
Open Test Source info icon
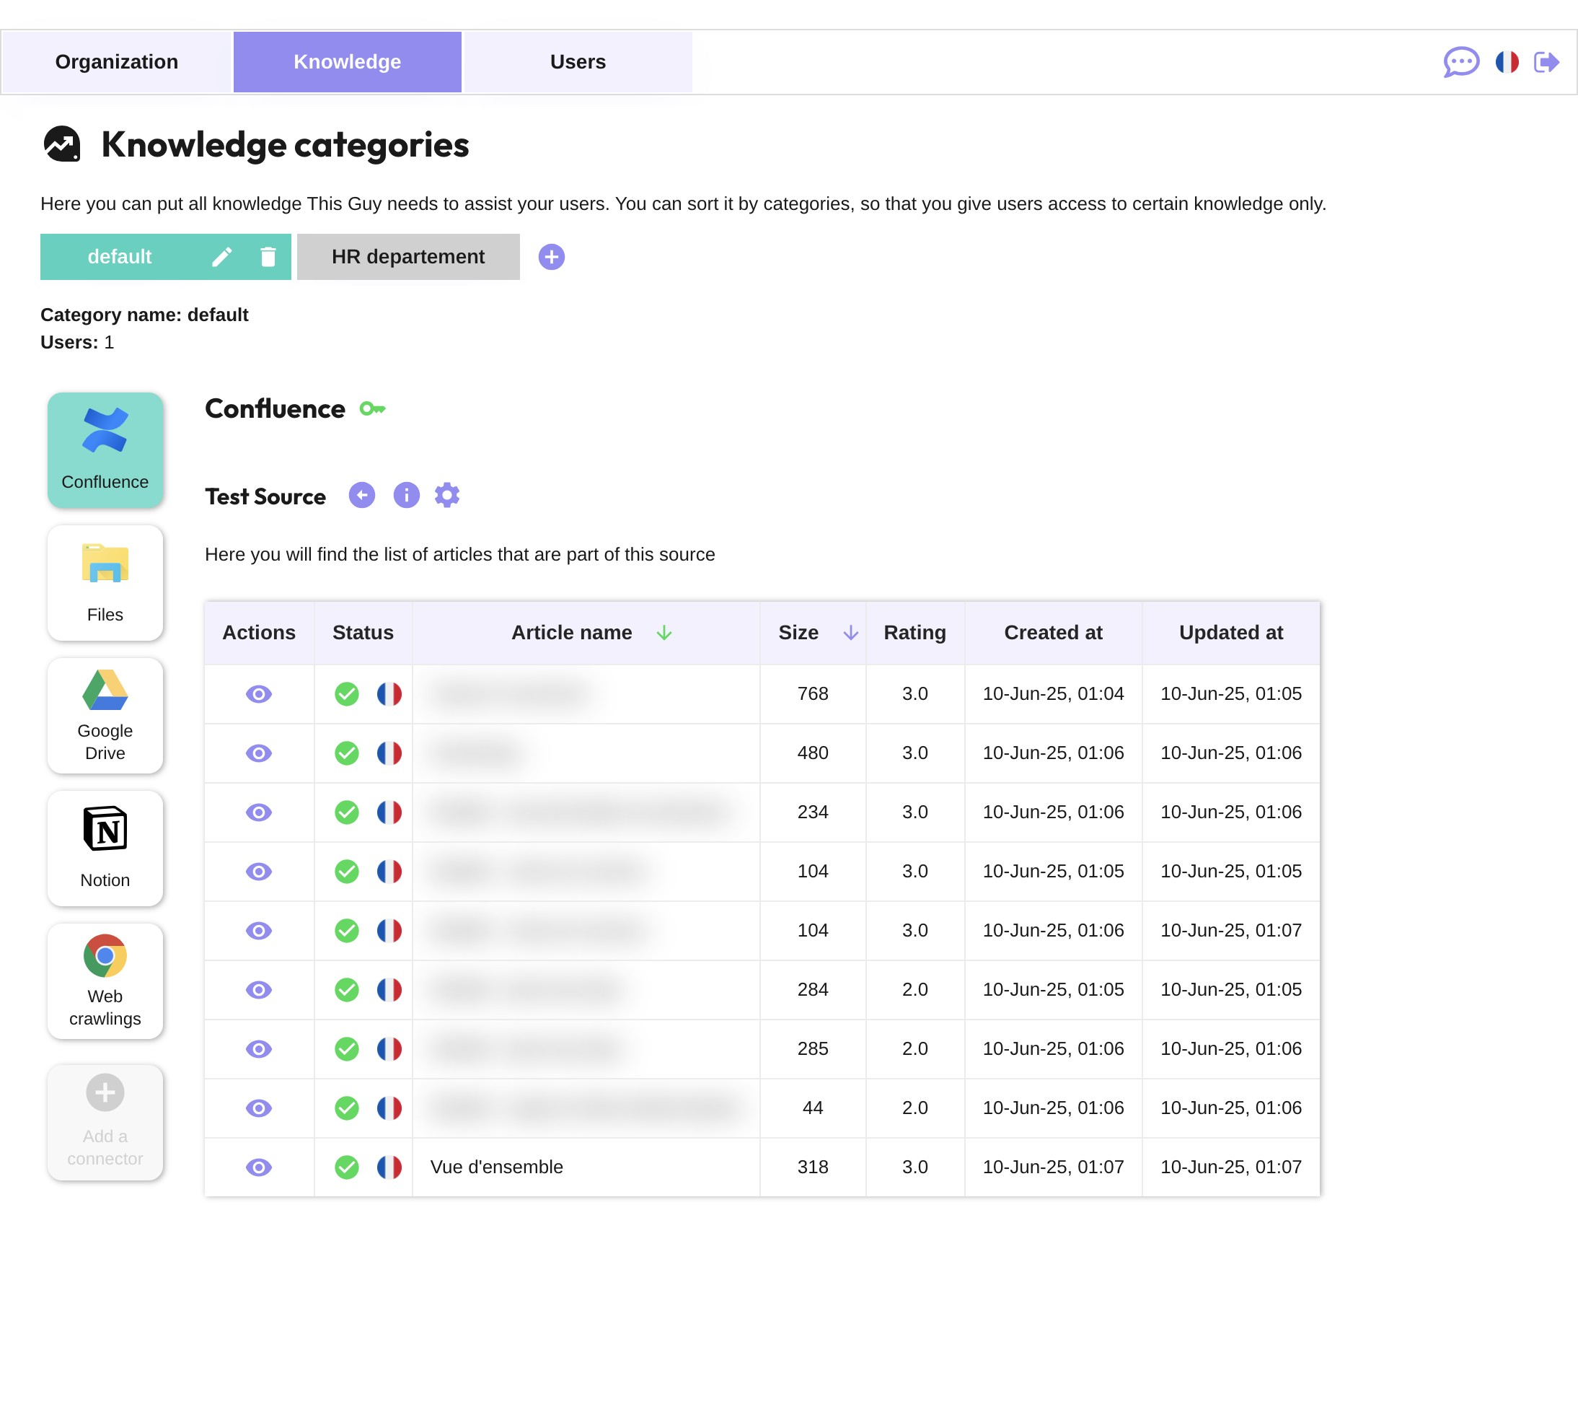[x=406, y=496]
